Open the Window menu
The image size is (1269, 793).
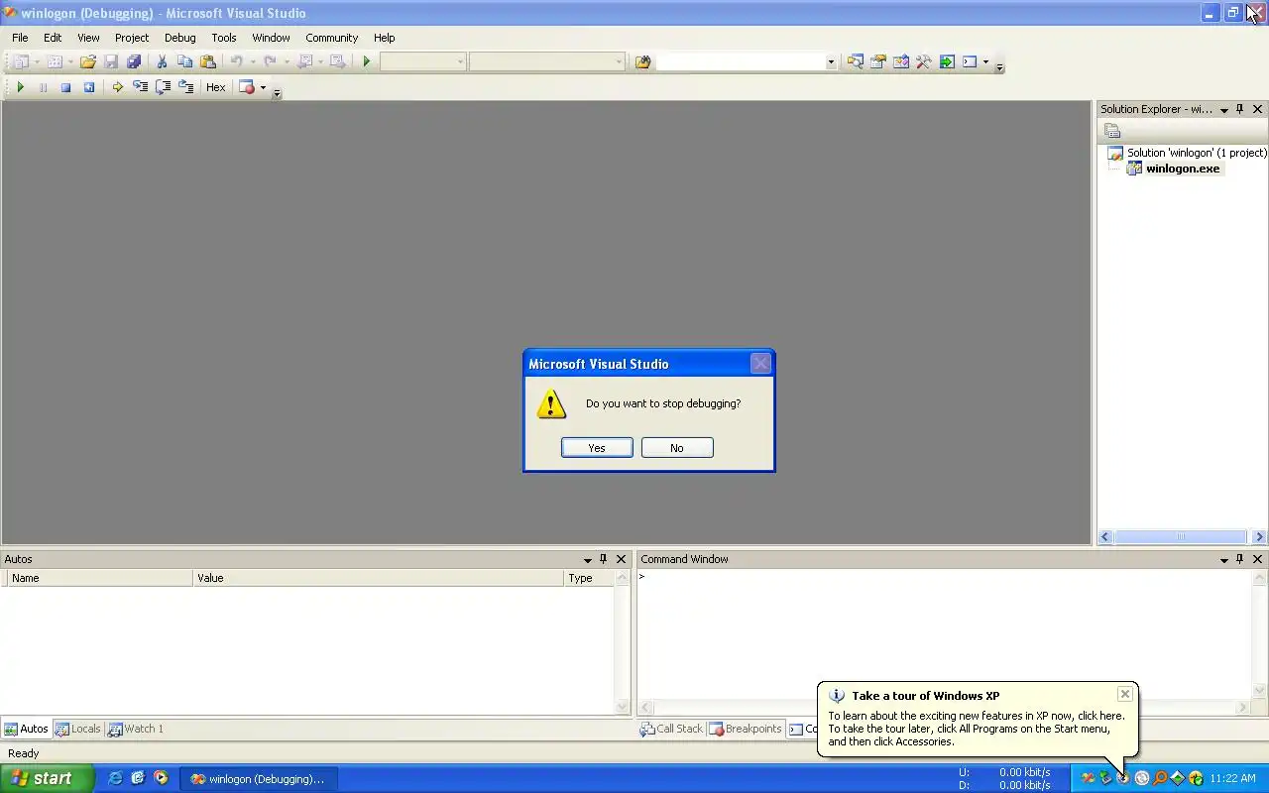click(271, 38)
